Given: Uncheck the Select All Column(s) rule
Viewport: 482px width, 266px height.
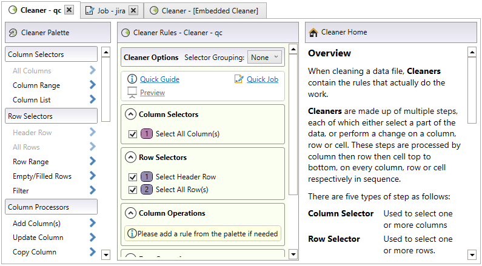Looking at the screenshot, I should 133,134.
